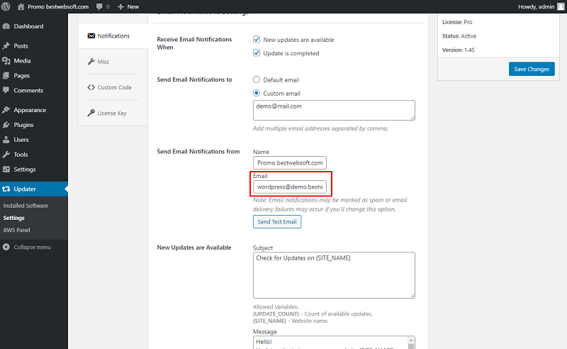Click New link text in admin bar
The image size is (567, 349).
[133, 6]
